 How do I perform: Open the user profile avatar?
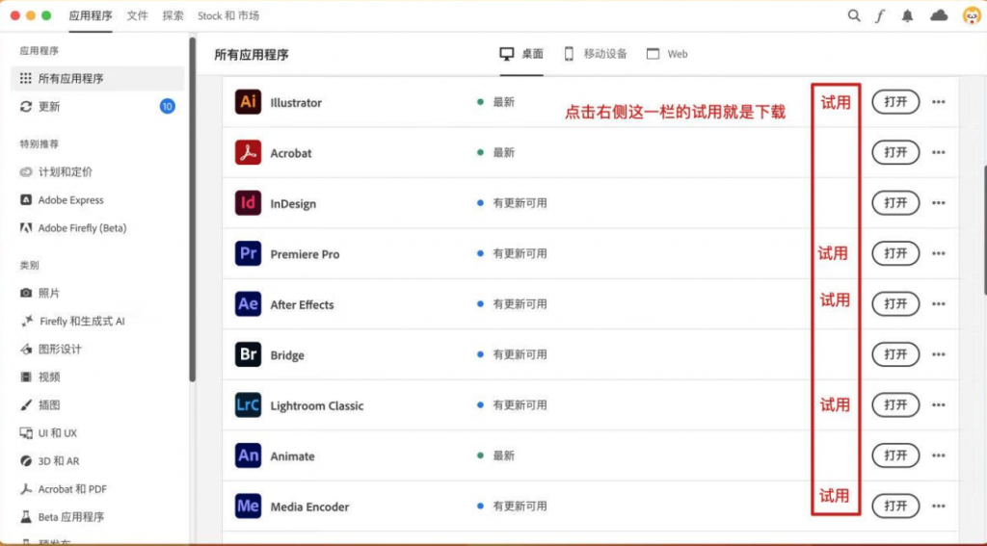(x=972, y=15)
